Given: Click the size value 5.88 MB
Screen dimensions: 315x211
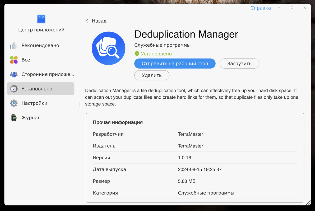Looking at the screenshot, I should (187, 181).
